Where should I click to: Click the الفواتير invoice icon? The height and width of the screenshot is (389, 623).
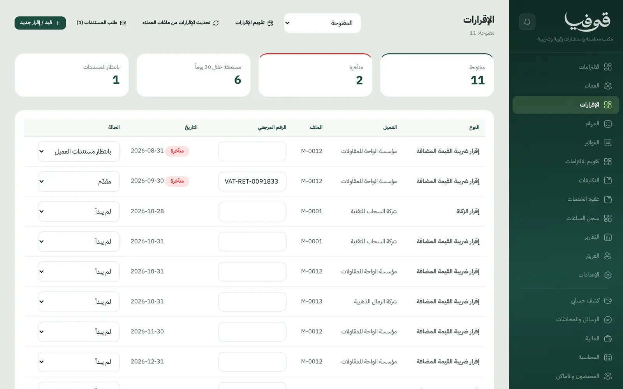pyautogui.click(x=608, y=143)
